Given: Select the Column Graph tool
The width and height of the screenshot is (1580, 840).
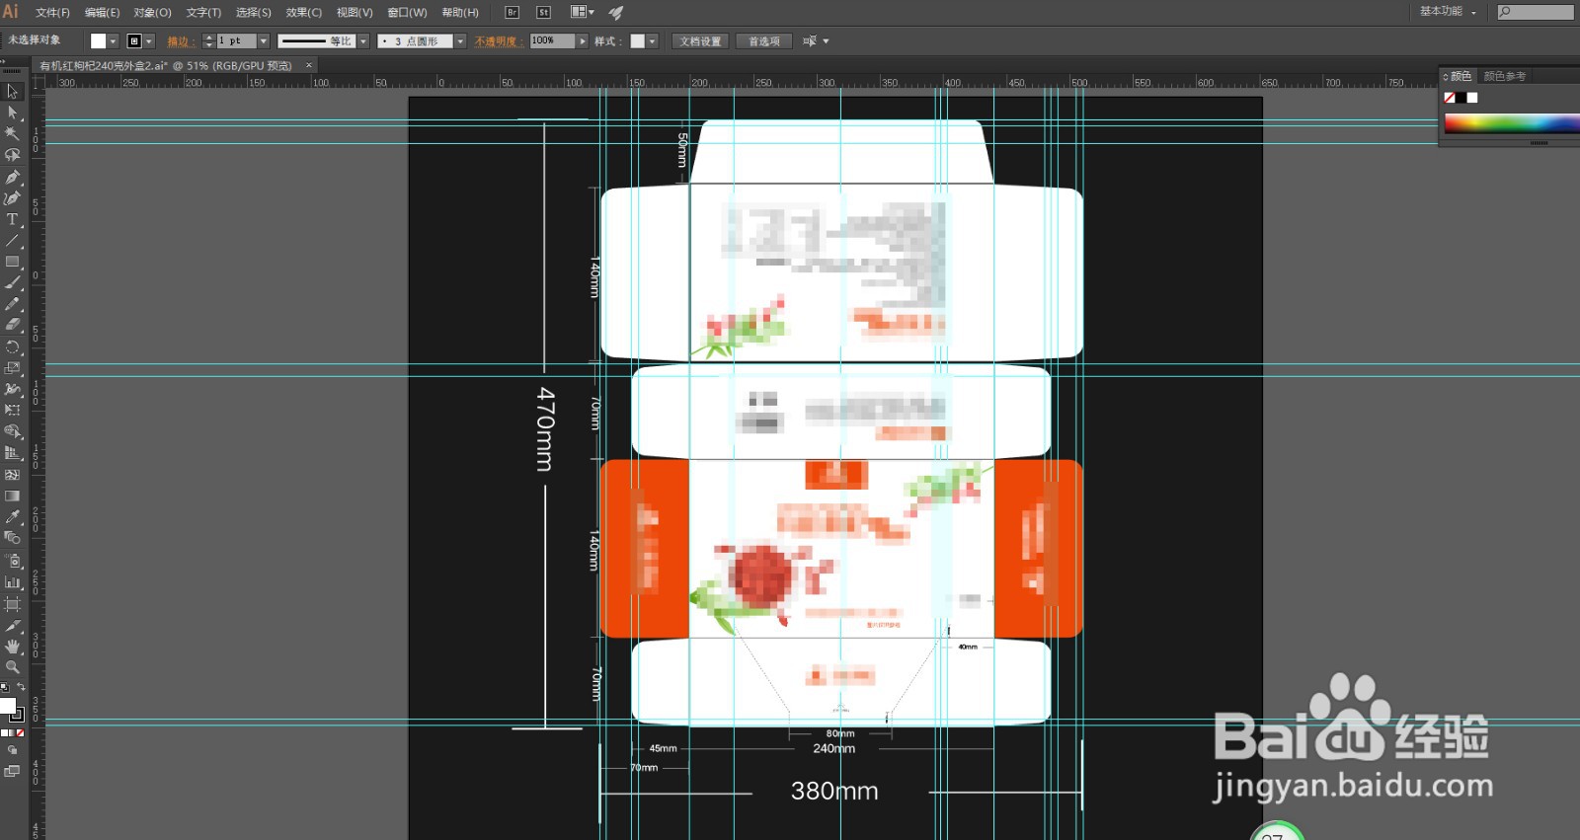Looking at the screenshot, I should tap(12, 581).
